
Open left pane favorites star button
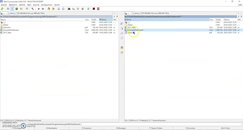tap(114, 16)
